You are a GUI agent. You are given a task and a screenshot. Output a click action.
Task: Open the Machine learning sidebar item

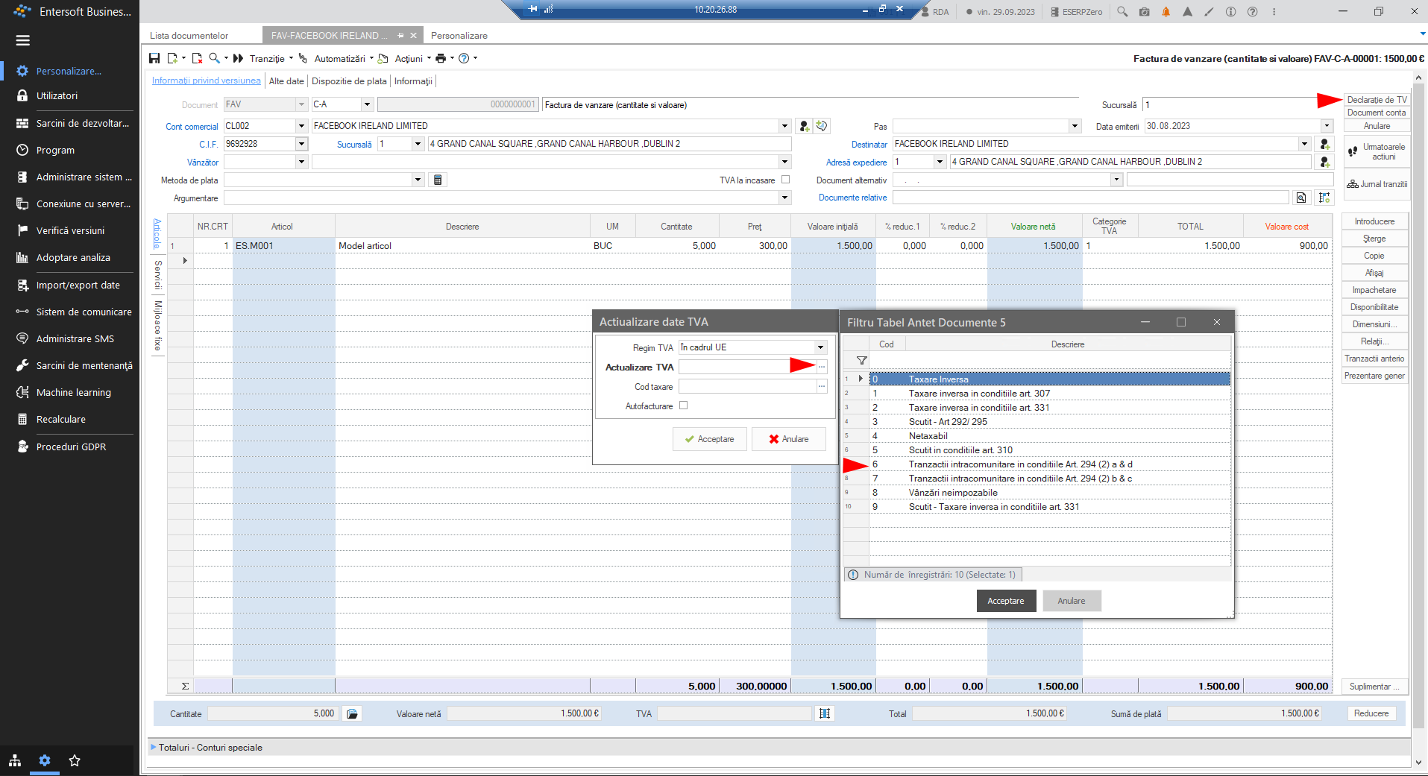pos(73,392)
